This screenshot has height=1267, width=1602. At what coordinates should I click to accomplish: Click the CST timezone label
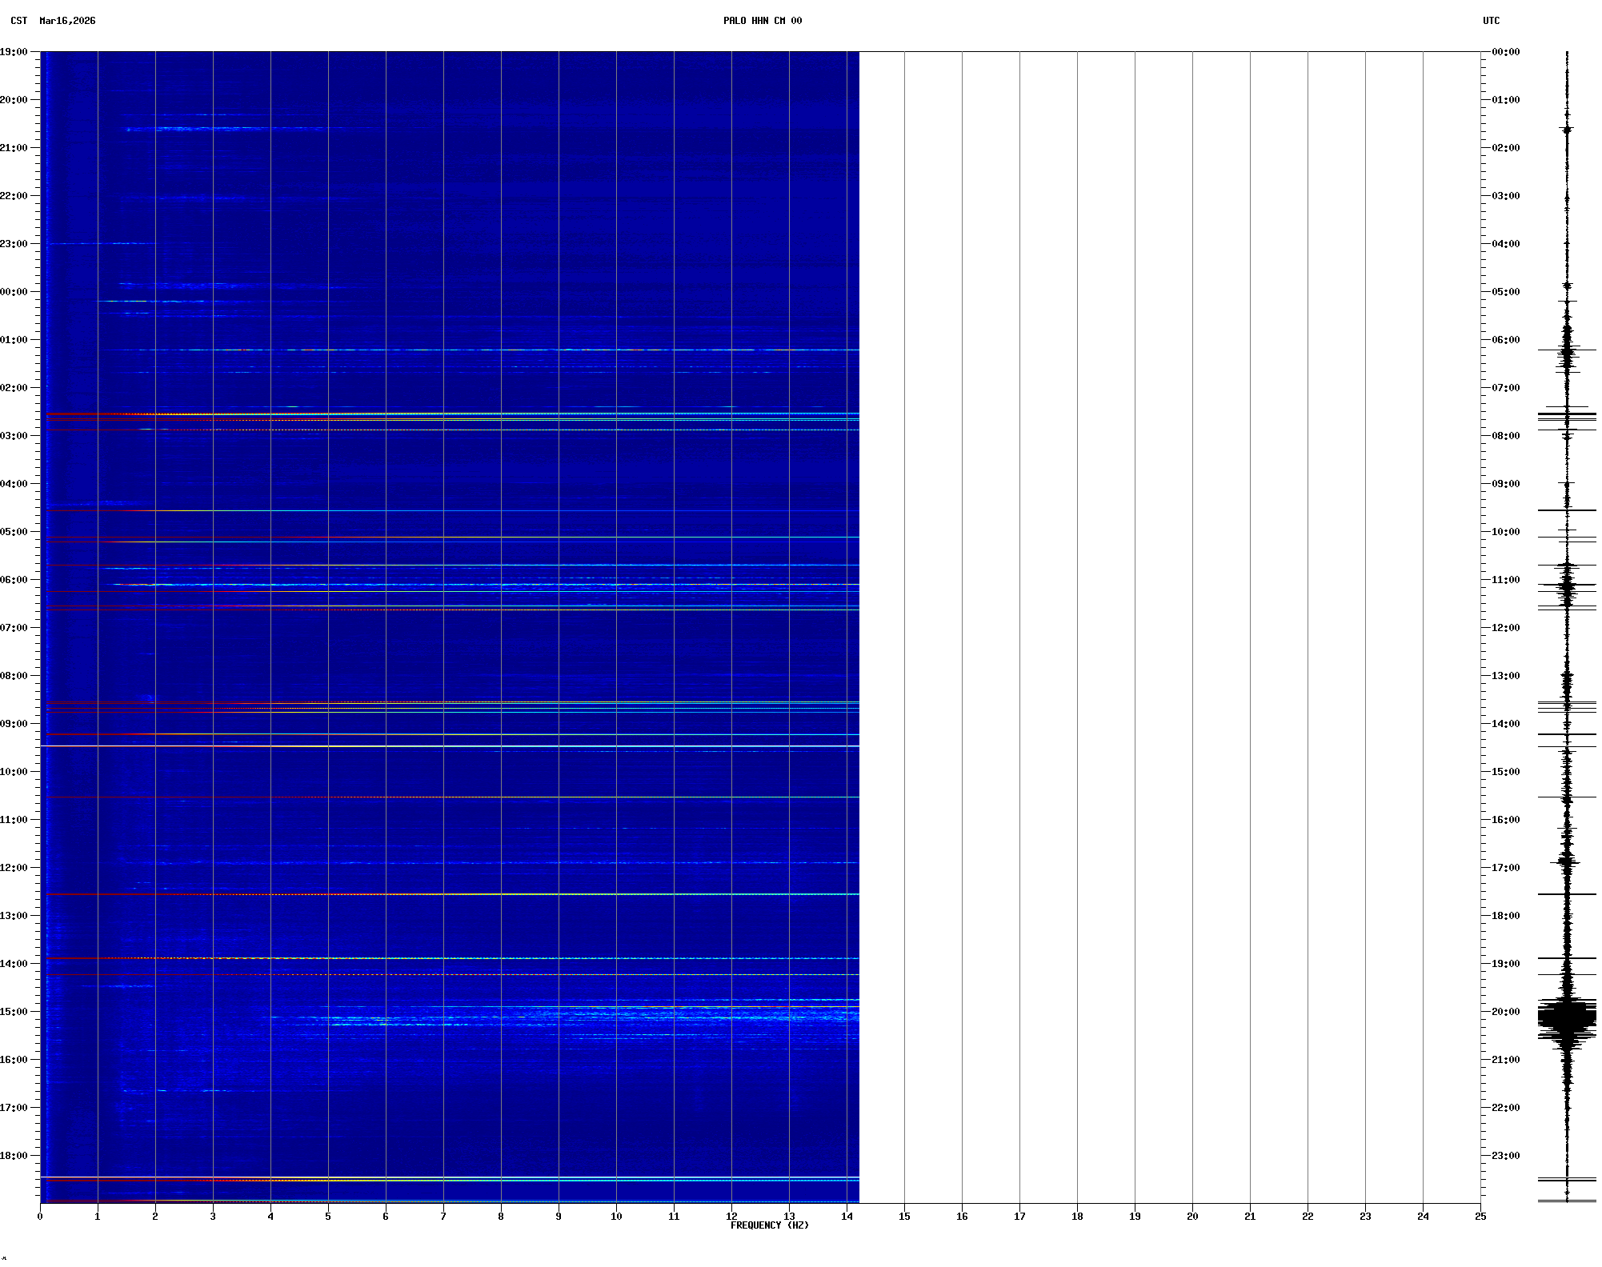pos(18,21)
